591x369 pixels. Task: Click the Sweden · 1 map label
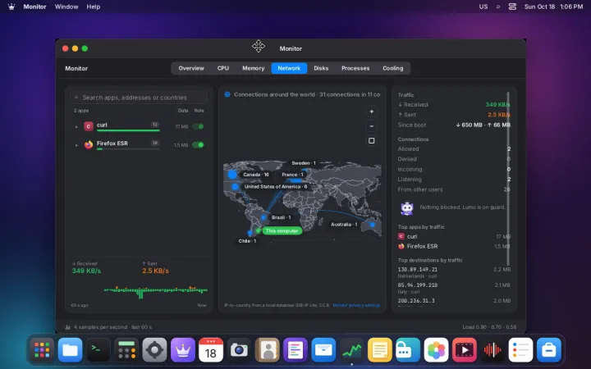304,163
